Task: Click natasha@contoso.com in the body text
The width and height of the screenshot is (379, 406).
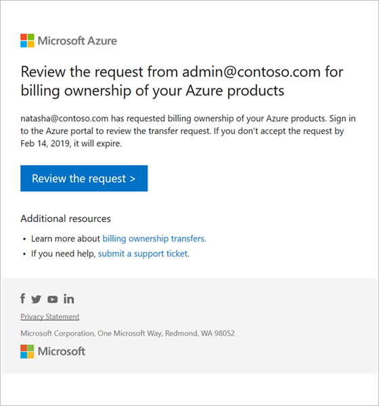Action: pyautogui.click(x=64, y=118)
